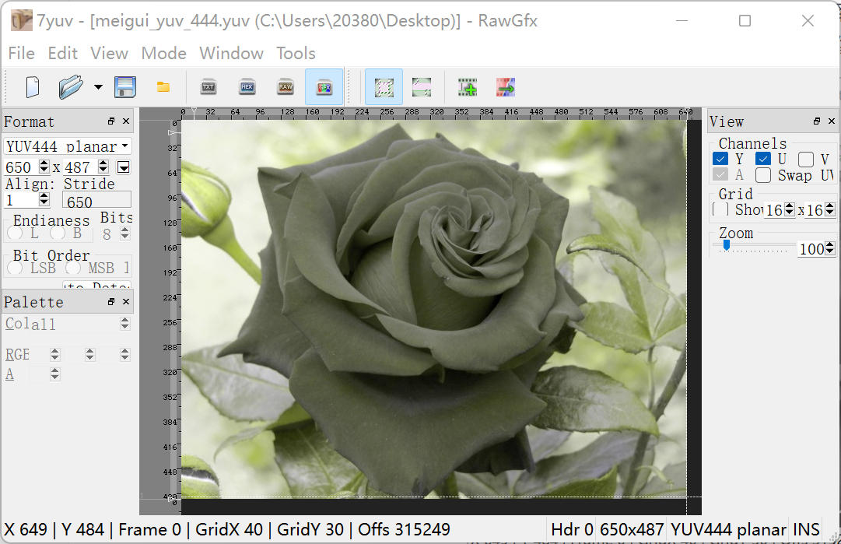Click the goto frame arrow icon
The image size is (841, 544).
coord(505,87)
